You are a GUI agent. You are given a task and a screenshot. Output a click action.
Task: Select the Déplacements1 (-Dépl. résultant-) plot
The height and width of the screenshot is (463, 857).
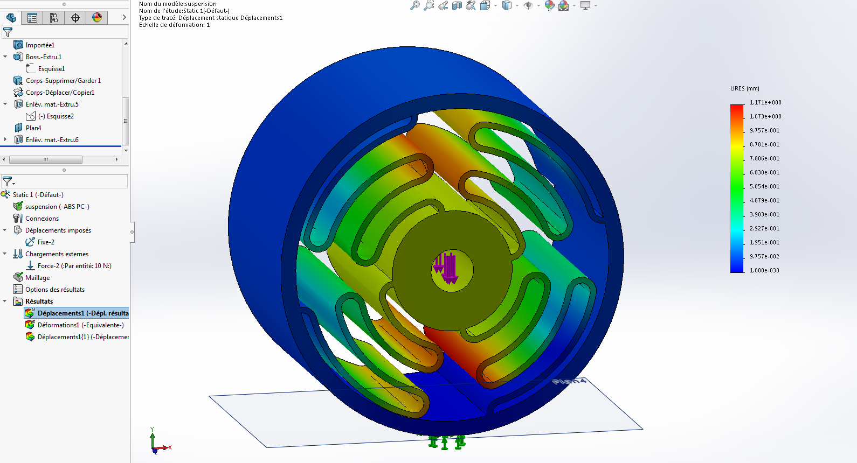pyautogui.click(x=77, y=313)
